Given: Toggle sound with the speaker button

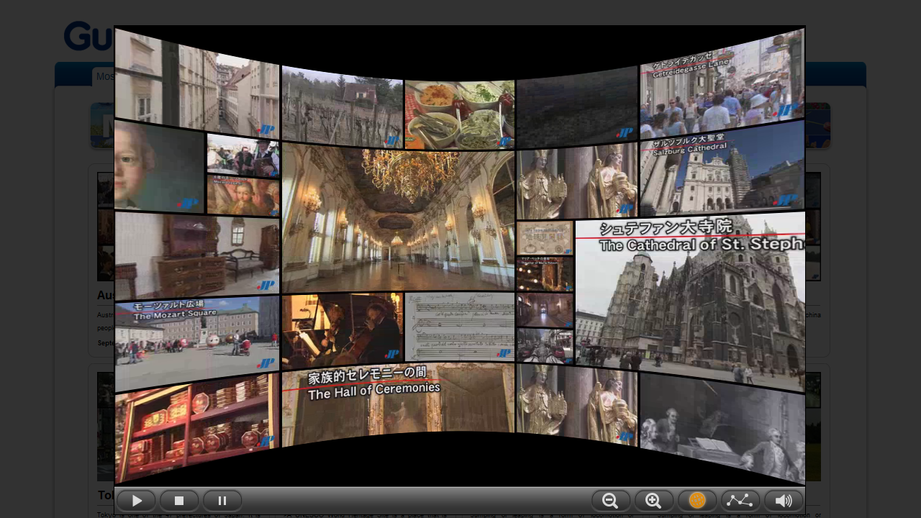Looking at the screenshot, I should click(x=784, y=501).
